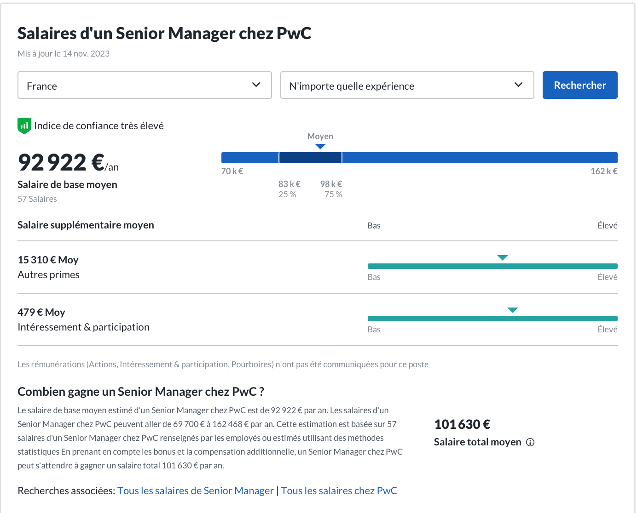
Task: Click the chevron arrow in France selector
Action: tap(256, 85)
